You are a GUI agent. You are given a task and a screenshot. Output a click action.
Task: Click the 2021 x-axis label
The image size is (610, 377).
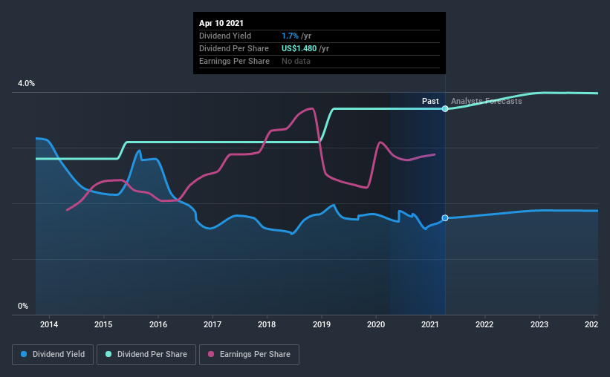coord(430,324)
